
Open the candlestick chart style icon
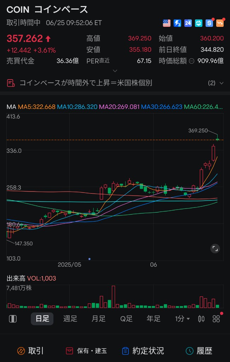click(x=201, y=319)
